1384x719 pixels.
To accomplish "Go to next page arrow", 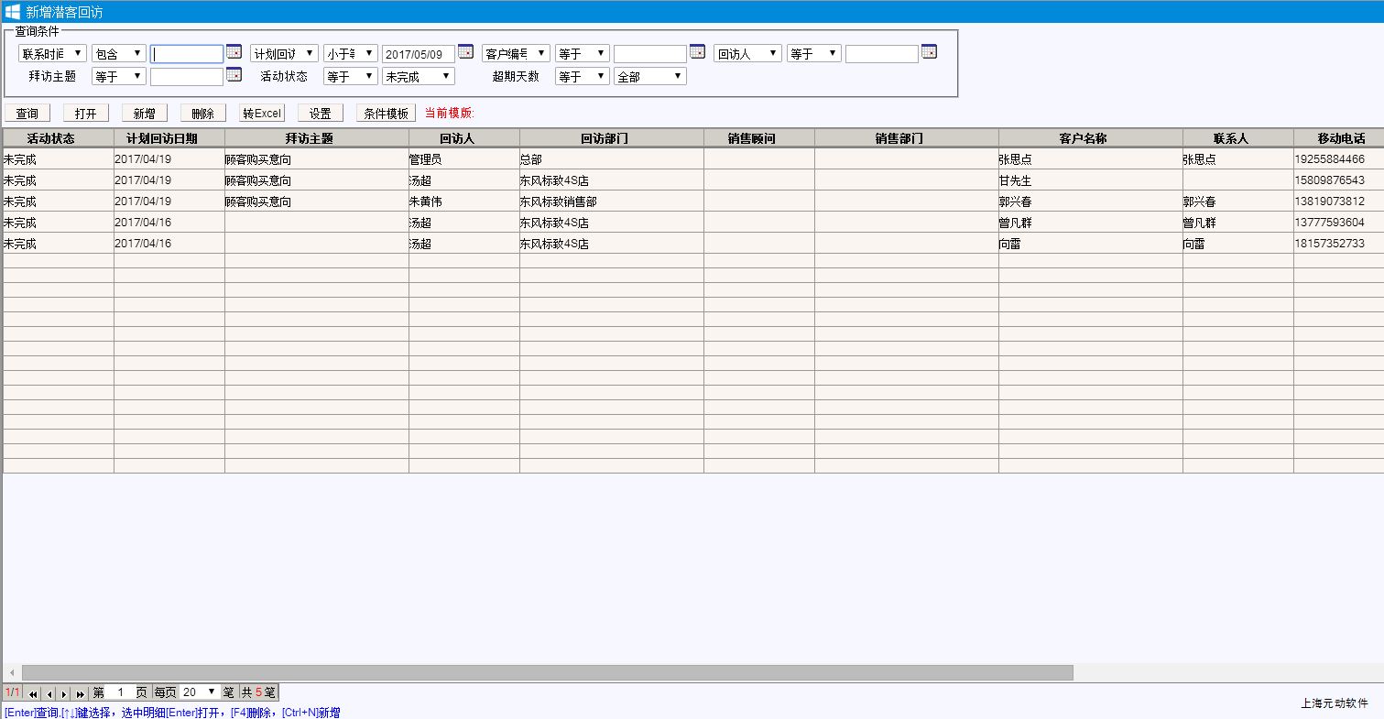I will coord(64,694).
